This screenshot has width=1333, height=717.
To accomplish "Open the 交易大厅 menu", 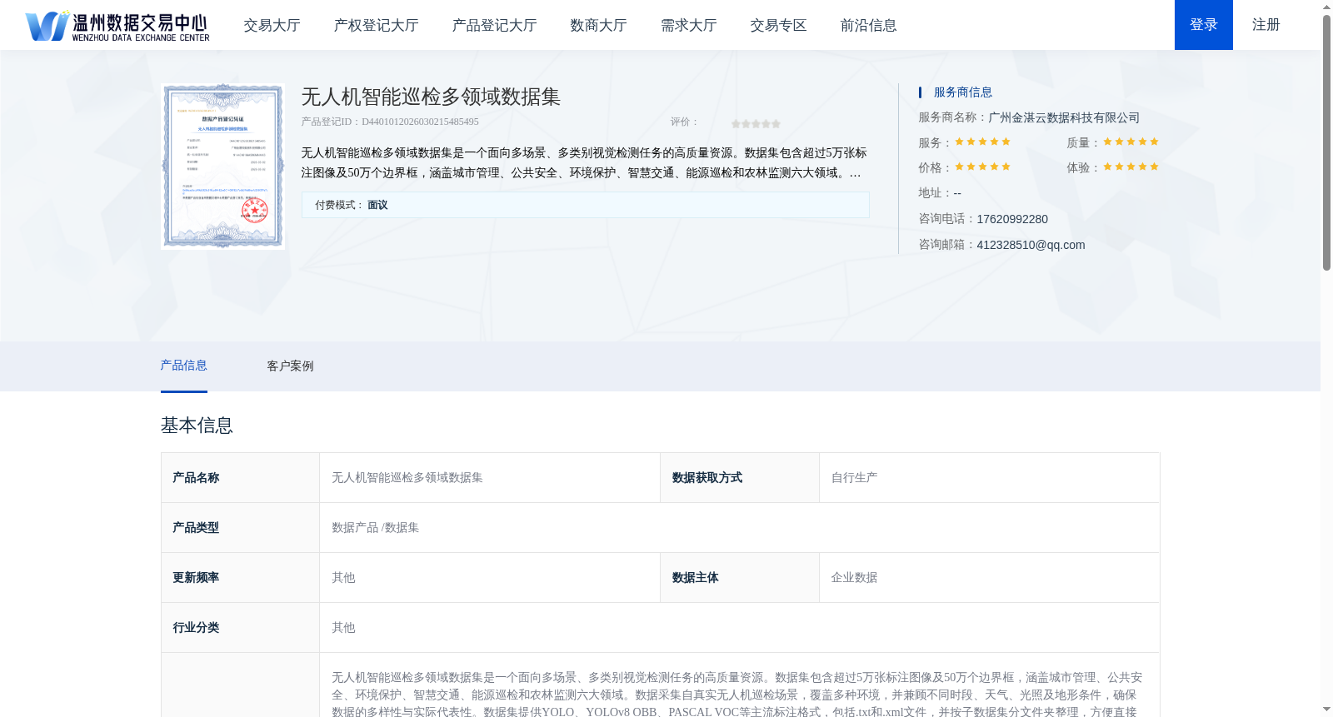I will pyautogui.click(x=272, y=25).
